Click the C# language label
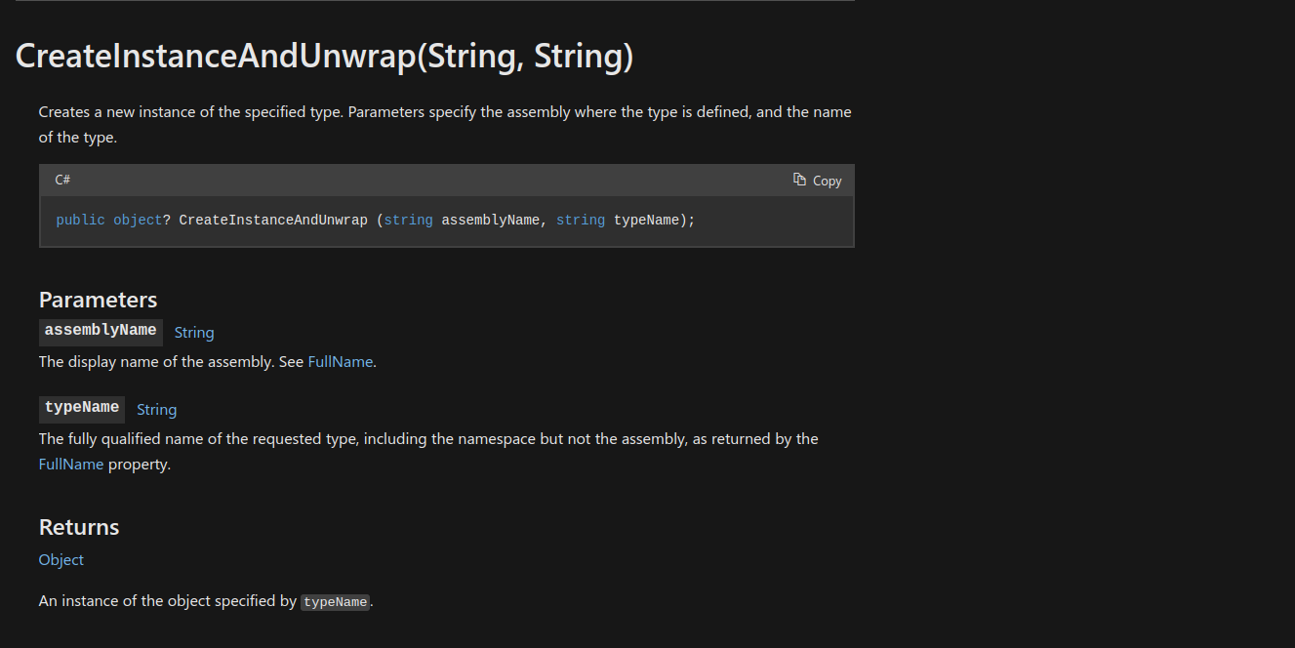1295x648 pixels. point(62,180)
